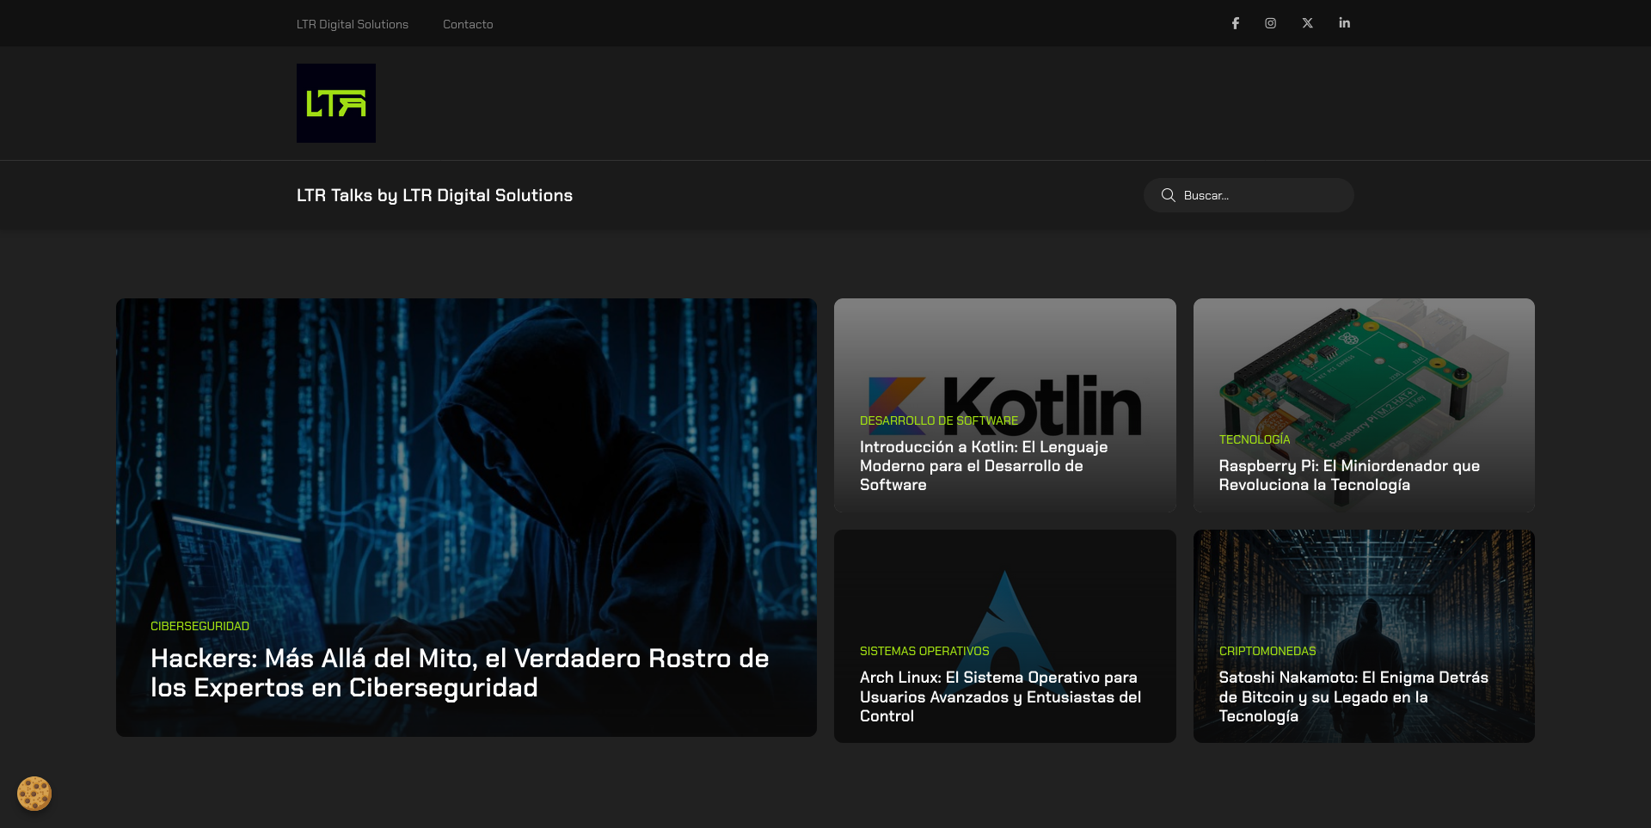Screen dimensions: 1651x828
Task: Focus the Buscar search field
Action: (x=1249, y=195)
